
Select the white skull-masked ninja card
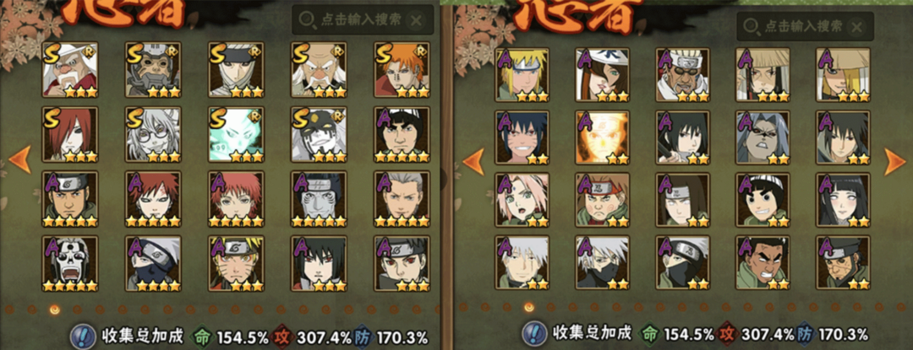coord(70,263)
